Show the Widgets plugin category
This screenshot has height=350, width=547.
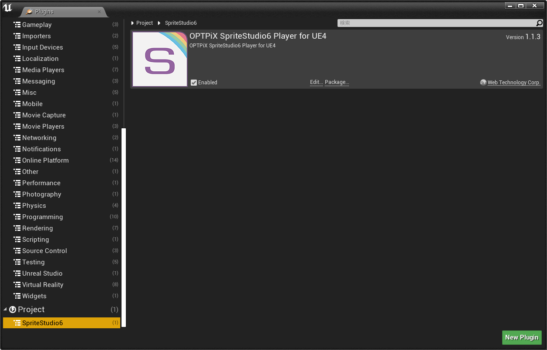(x=61, y=296)
